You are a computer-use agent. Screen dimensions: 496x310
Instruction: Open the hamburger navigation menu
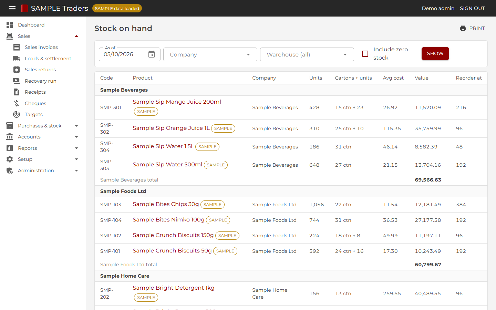click(x=12, y=8)
